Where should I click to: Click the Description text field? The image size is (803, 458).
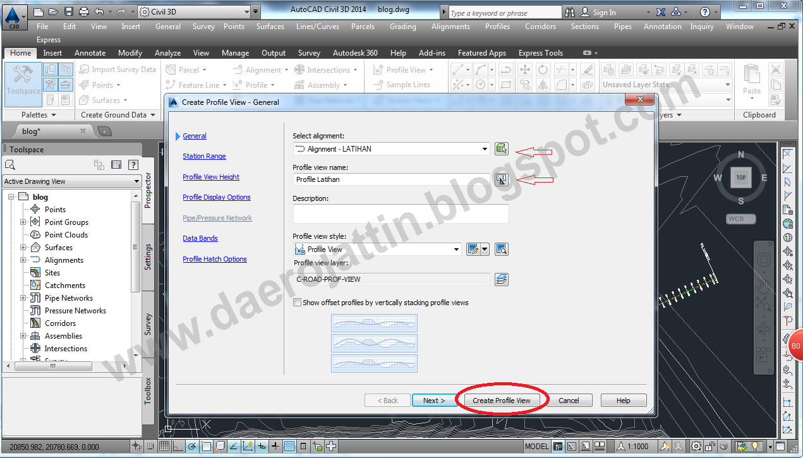click(x=401, y=214)
